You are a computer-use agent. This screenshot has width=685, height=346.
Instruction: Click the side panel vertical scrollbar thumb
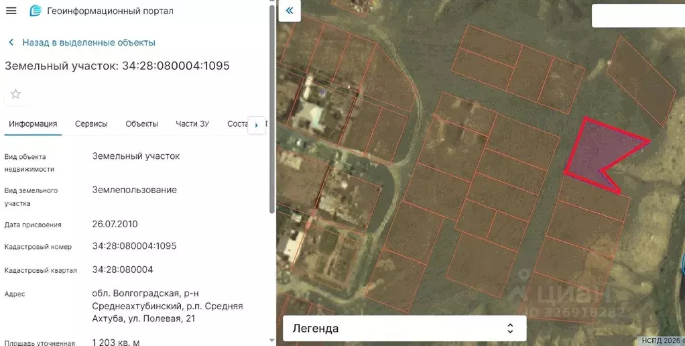tap(271, 107)
